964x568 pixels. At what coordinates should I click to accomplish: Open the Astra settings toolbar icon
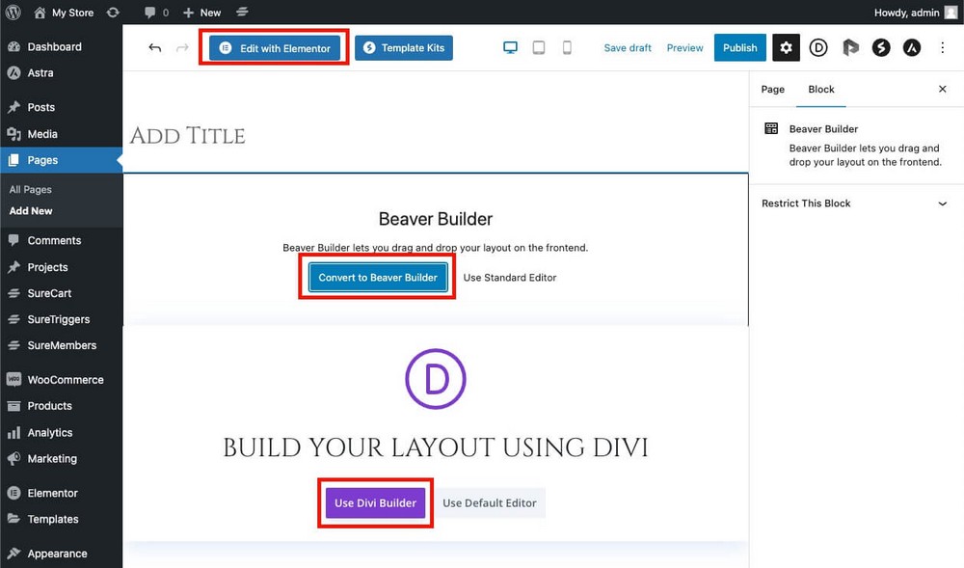(x=912, y=48)
